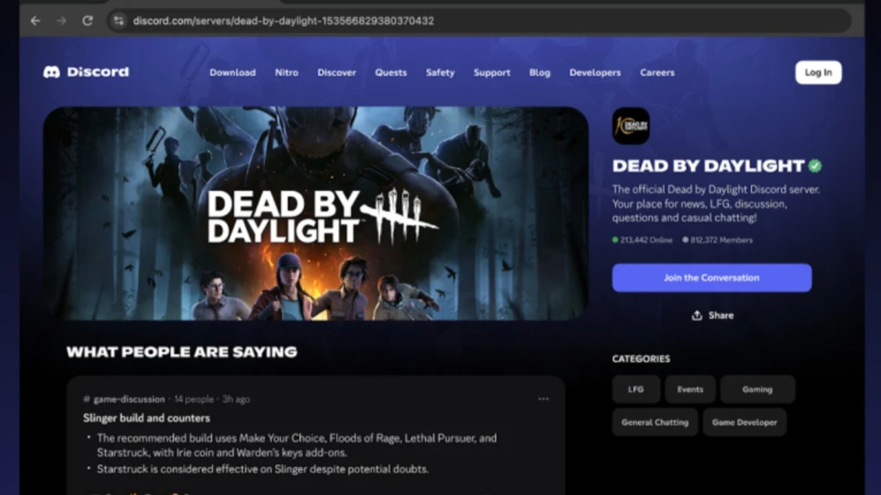Open the Support nav link
The width and height of the screenshot is (881, 495).
tap(492, 72)
